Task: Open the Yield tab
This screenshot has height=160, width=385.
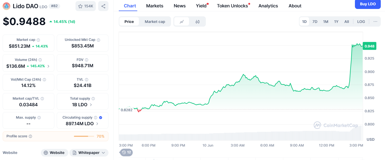Action: 201,6
